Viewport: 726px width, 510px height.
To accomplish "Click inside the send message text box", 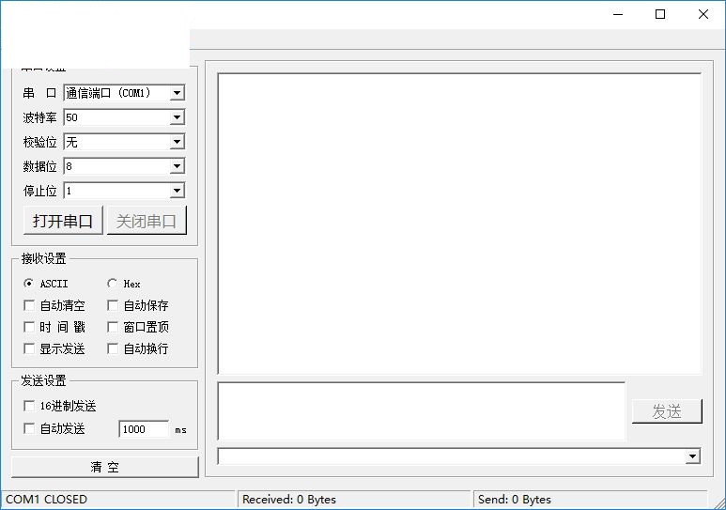I will 421,410.
